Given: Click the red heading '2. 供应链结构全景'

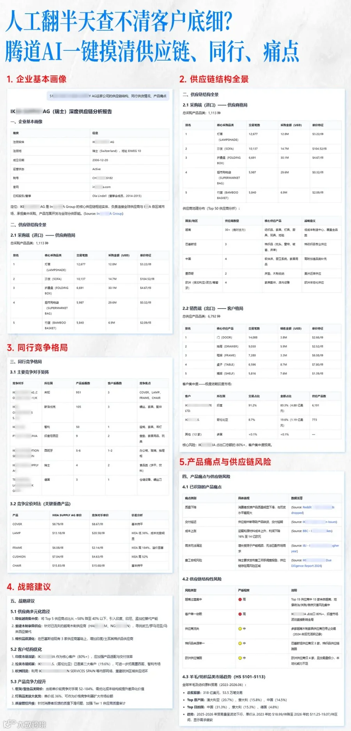Looking at the screenshot, I should coord(214,79).
